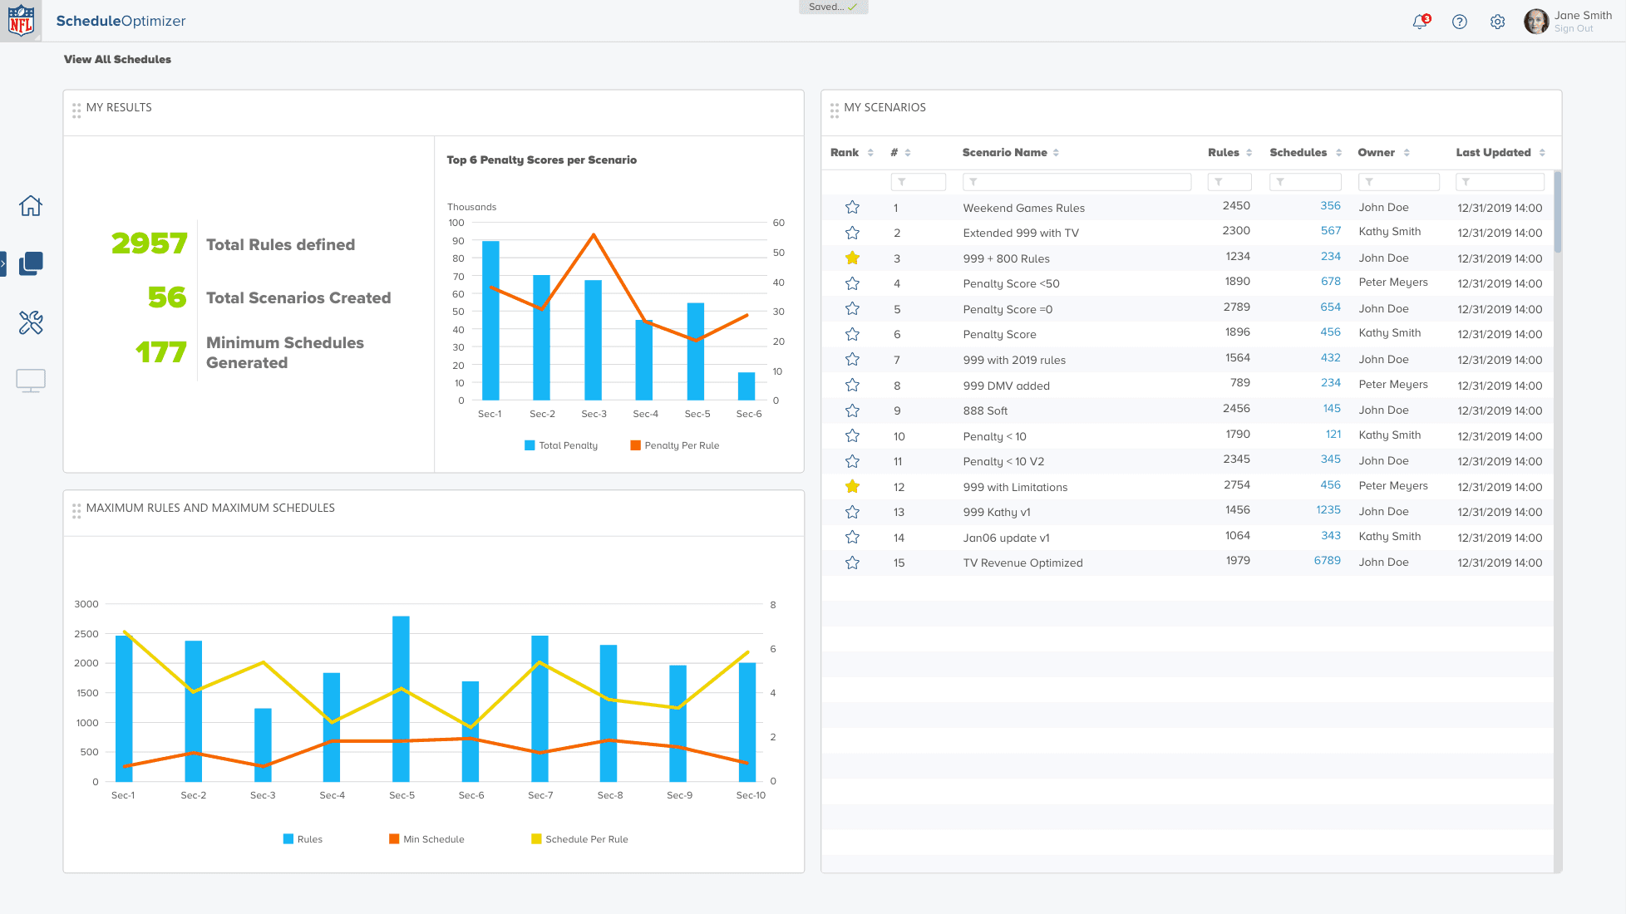Star the Weekend Games Rules scenario
The height and width of the screenshot is (914, 1626).
pyautogui.click(x=852, y=208)
